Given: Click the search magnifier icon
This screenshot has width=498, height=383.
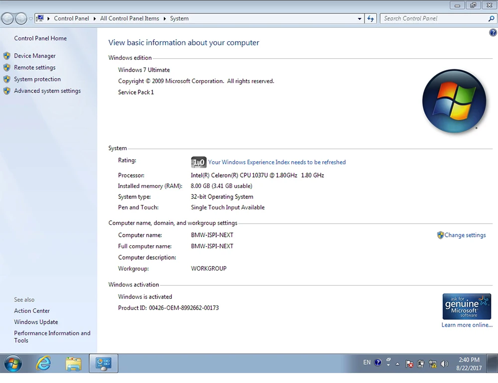Looking at the screenshot, I should 492,19.
